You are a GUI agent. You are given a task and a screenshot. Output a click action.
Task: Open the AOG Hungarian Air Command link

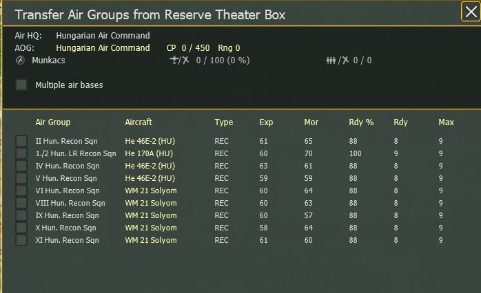(x=103, y=48)
